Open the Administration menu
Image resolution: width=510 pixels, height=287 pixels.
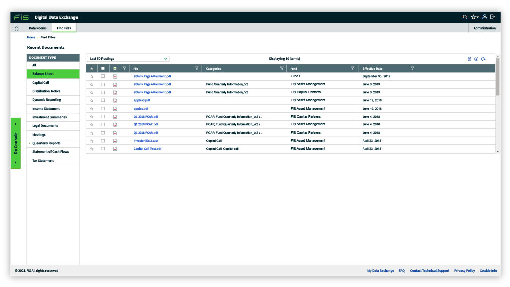(484, 28)
